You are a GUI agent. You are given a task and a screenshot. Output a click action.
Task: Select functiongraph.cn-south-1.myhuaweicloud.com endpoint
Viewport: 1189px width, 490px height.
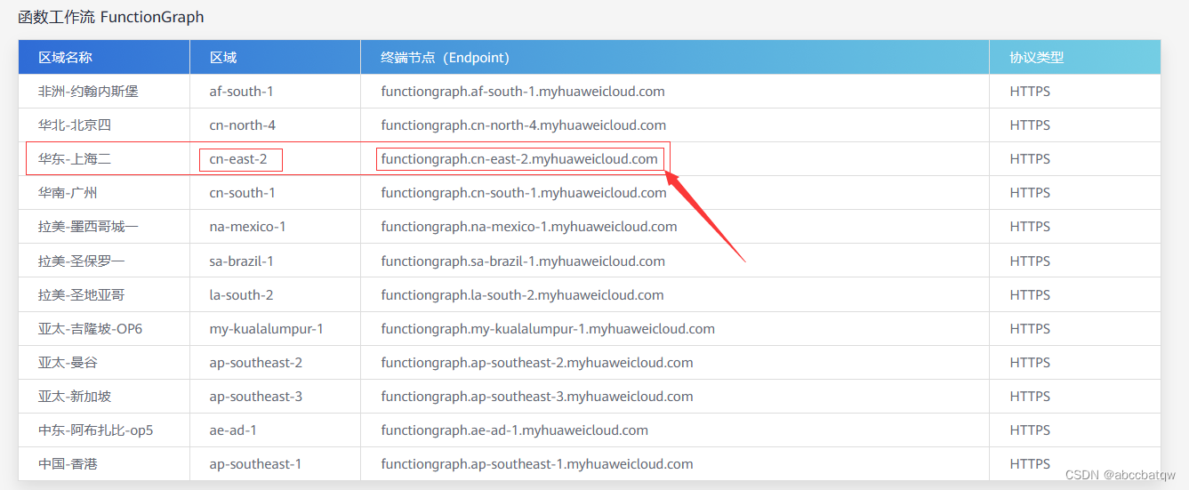524,193
